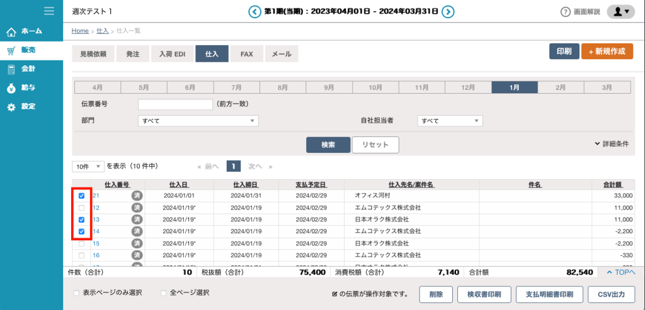This screenshot has height=310, width=645.
Task: Click the Home breadcrumb link
Action: click(80, 31)
